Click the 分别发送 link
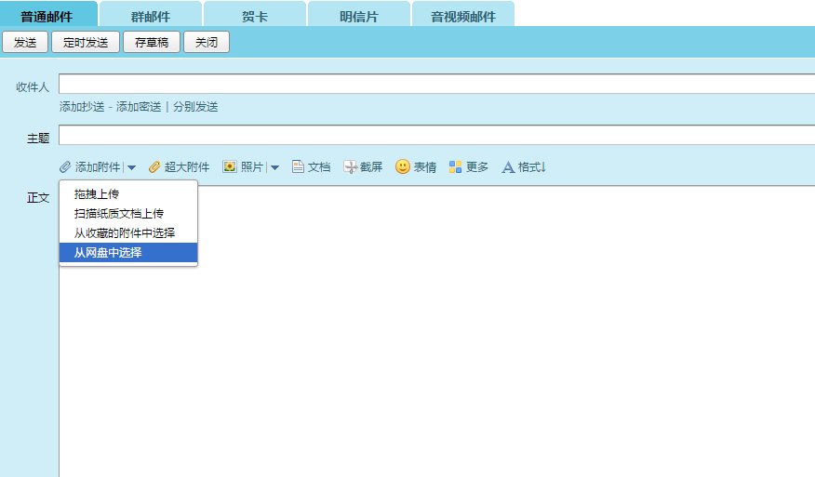This screenshot has width=815, height=477. pyautogui.click(x=195, y=107)
